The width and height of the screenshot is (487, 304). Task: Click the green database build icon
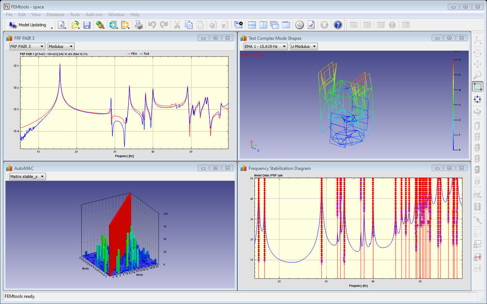(100, 25)
